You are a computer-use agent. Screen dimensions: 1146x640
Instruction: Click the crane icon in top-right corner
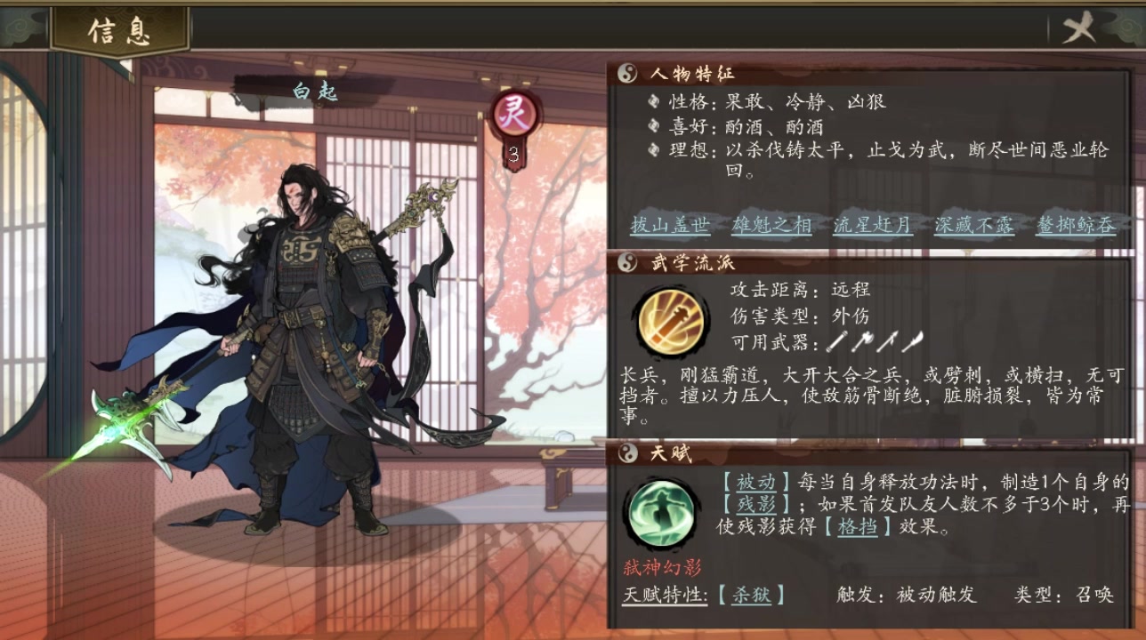pos(1080,29)
